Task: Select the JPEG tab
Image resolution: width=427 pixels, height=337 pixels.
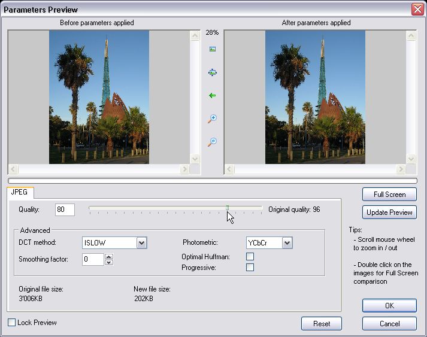Action: (20, 192)
